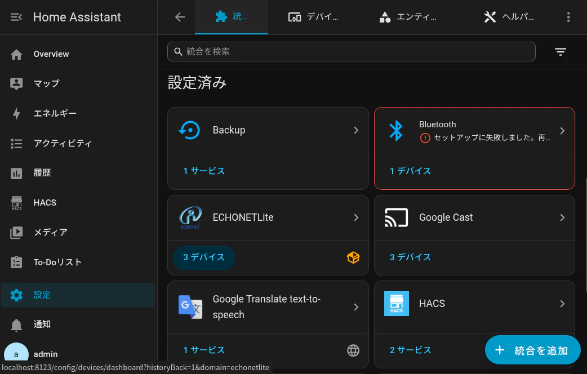Open 設定 settings in sidebar

point(78,295)
